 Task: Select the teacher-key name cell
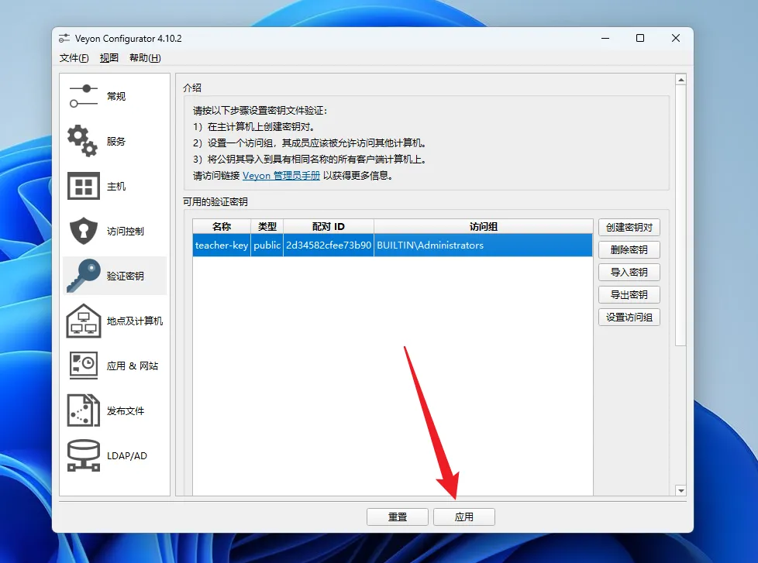pos(222,245)
